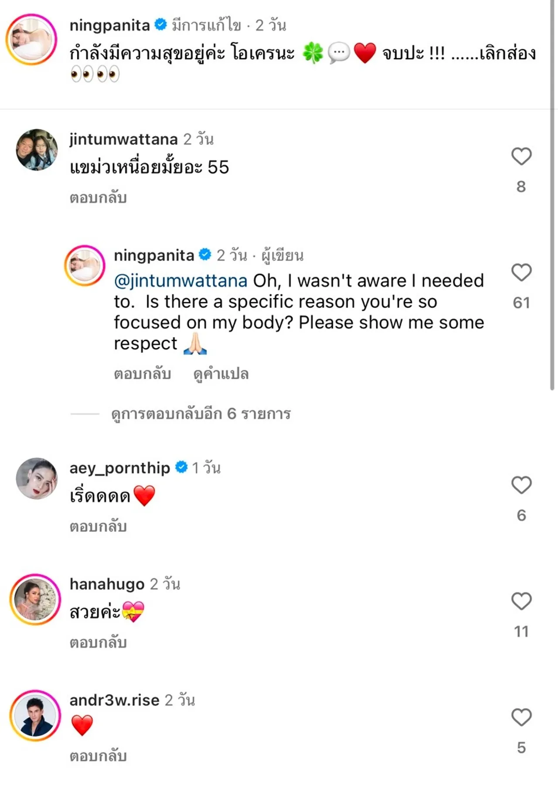Open aey_pornthip's profile avatar
The width and height of the screenshot is (558, 785).
pos(37,478)
